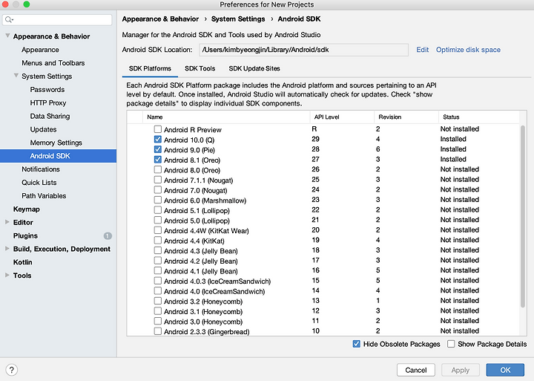Check the Android 2.3.3 (Gingerbread) checkbox
The height and width of the screenshot is (381, 534).
tap(158, 331)
